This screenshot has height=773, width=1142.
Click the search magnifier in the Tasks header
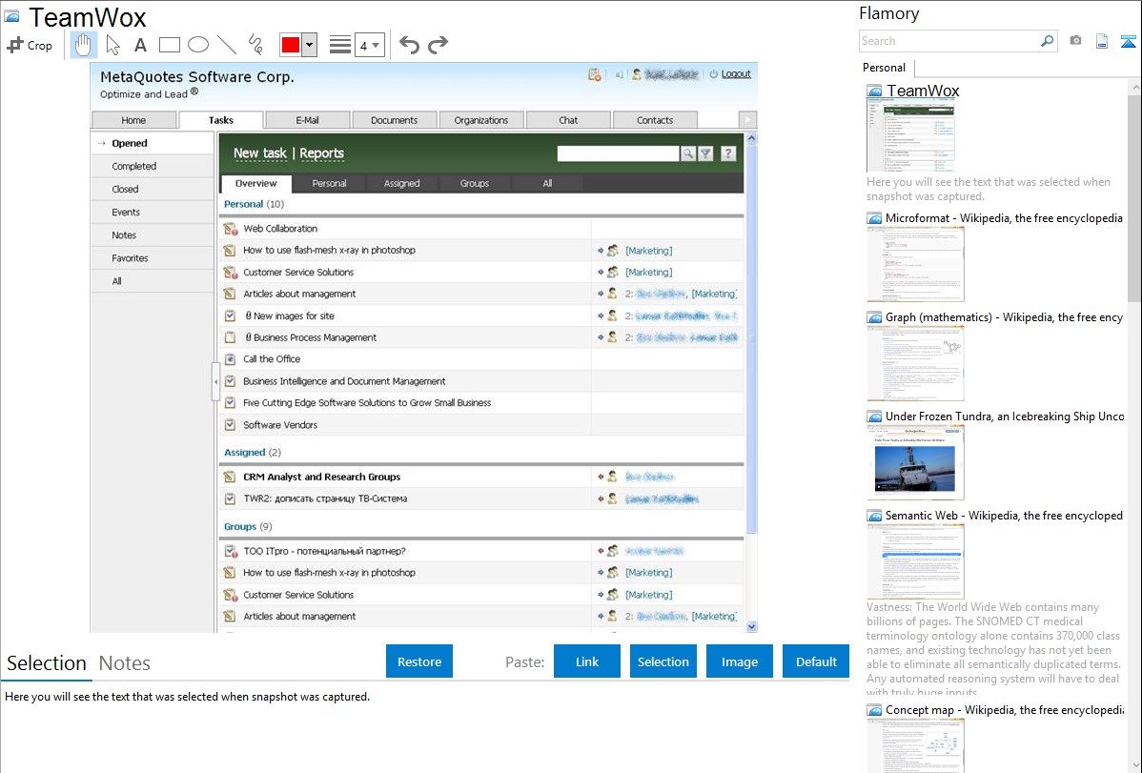(687, 153)
